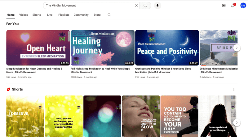248x137 pixels.
Task: Click the 7.5M views 7 years ago text
Action: [212, 77]
